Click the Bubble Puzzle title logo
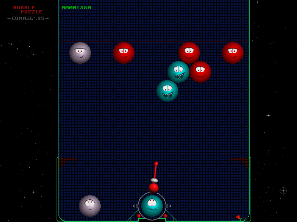The height and width of the screenshot is (222, 297). click(x=28, y=10)
